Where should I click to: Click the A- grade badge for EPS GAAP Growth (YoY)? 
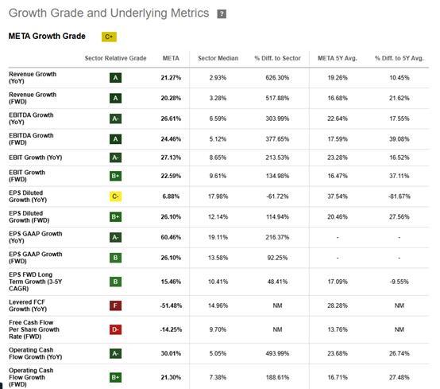(x=115, y=238)
